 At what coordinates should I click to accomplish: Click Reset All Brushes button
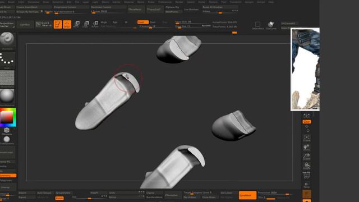pyautogui.click(x=220, y=7)
